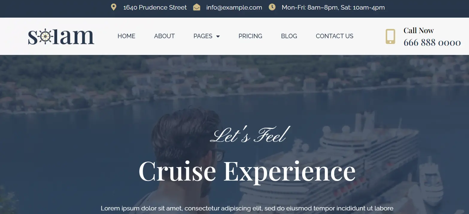
Task: Click the Mon-Fri business hours text
Action: click(333, 7)
